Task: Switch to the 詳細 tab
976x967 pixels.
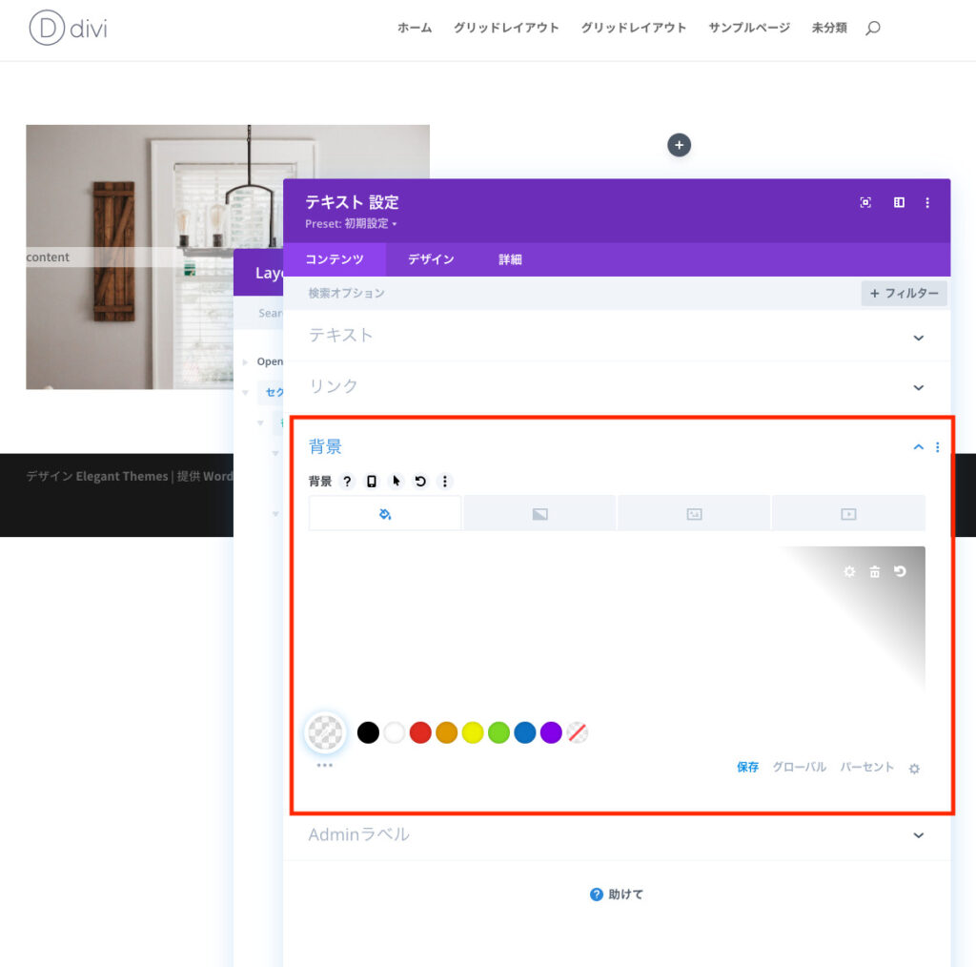Action: [510, 259]
